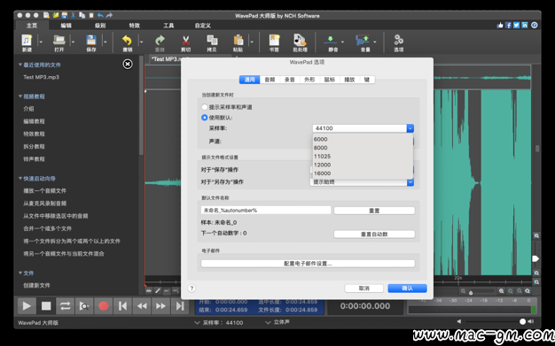Click the playback volume slider handle
The image size is (555, 346).
tap(522, 321)
